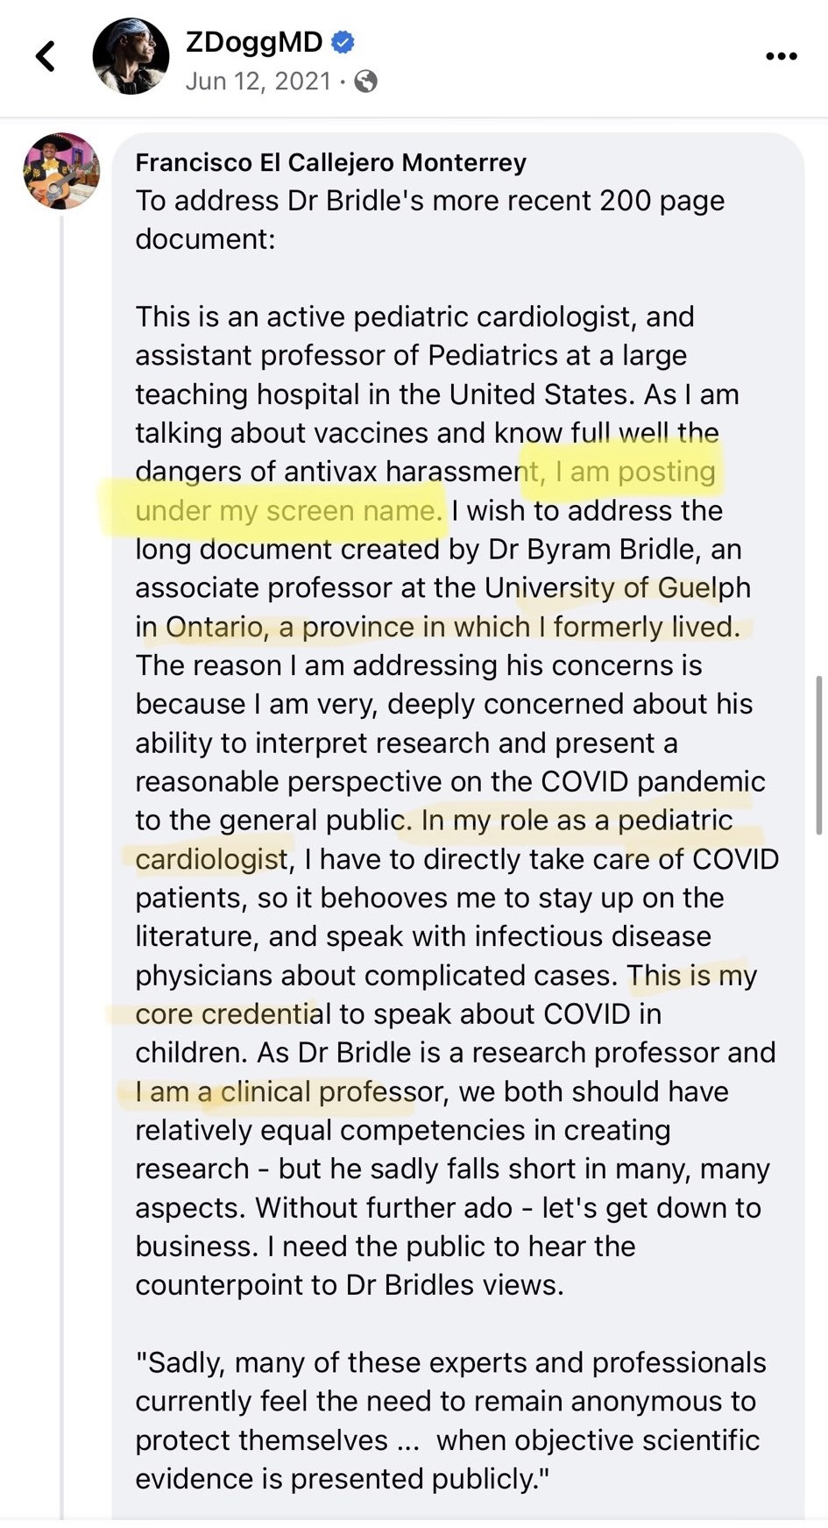Tap the globe public-audience icon

tap(365, 82)
